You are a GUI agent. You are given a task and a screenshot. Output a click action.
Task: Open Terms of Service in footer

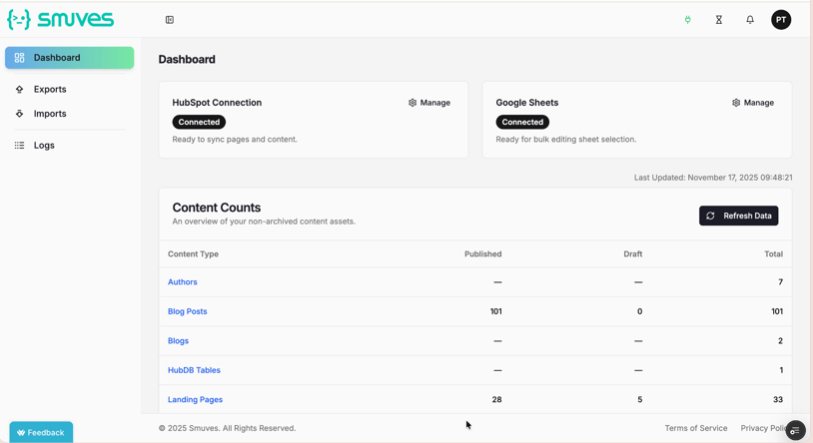click(x=695, y=428)
